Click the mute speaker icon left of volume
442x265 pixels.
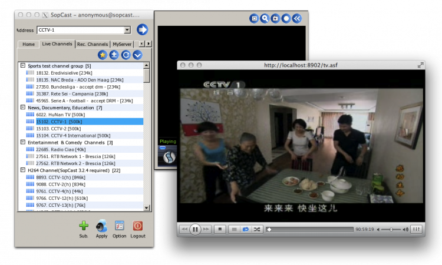pos(378,230)
